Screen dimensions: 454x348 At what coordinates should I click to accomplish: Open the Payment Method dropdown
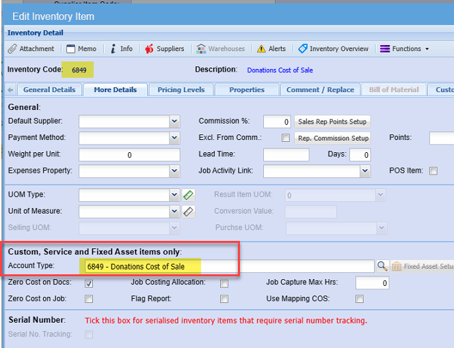[x=174, y=138]
